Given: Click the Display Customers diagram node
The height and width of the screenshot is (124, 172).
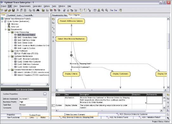Looking at the screenshot, I should pyautogui.click(x=120, y=74).
